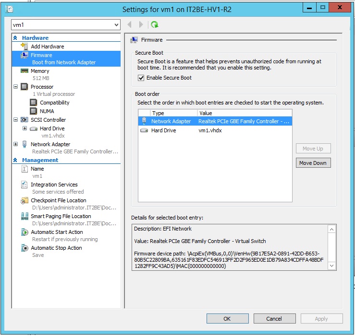Collapse the Hardware section
355x336 pixels.
15,38
